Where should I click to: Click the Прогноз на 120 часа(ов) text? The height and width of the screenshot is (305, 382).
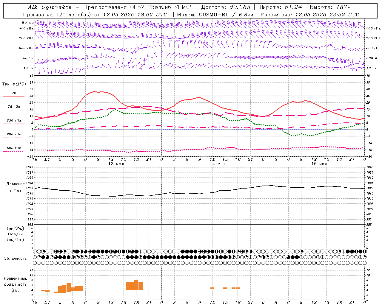point(57,15)
